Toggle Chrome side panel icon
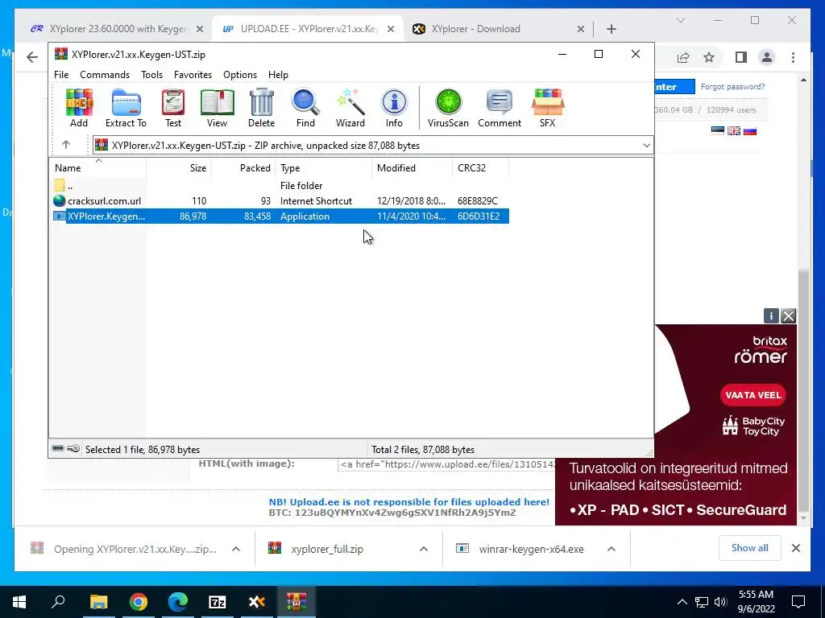Image resolution: width=825 pixels, height=618 pixels. [x=741, y=57]
